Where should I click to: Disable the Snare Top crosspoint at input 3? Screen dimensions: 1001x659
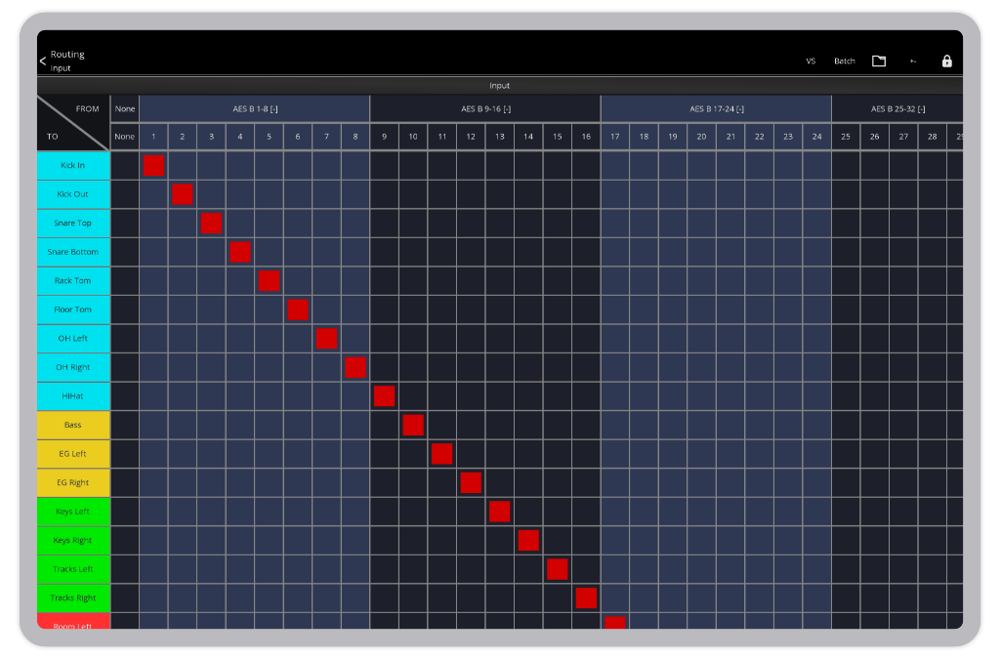210,224
